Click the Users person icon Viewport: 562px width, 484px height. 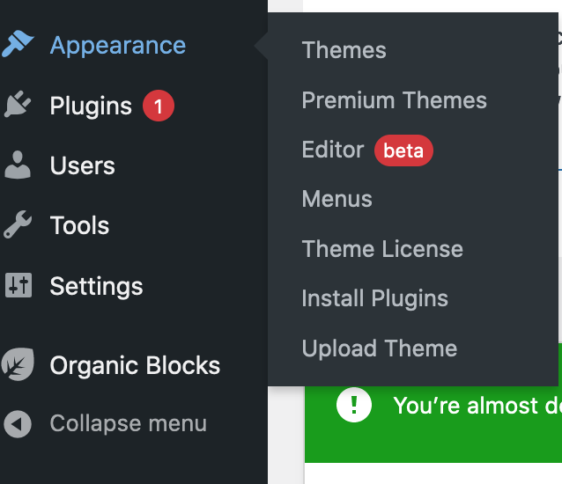(x=18, y=165)
